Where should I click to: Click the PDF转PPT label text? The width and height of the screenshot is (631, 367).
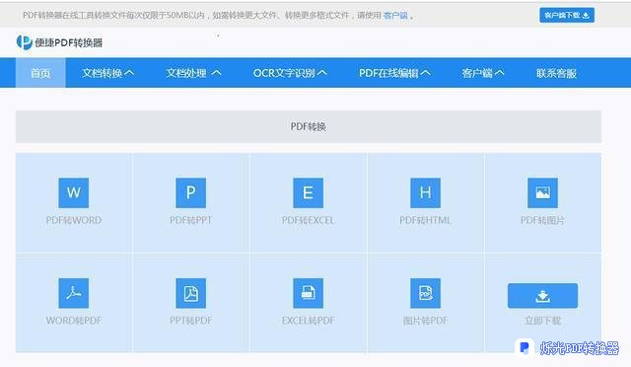tap(190, 220)
